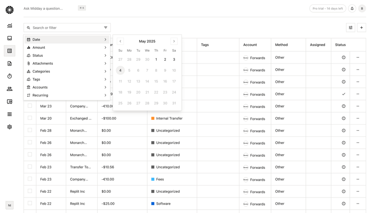This screenshot has height=213, width=376.
Task: Click the May 2025 calendar title
Action: (147, 41)
